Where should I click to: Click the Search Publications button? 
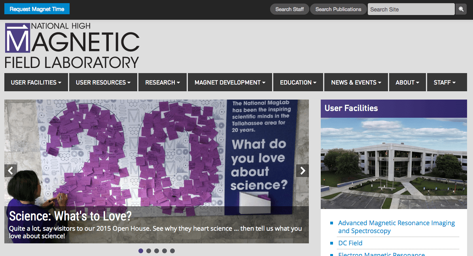(339, 9)
